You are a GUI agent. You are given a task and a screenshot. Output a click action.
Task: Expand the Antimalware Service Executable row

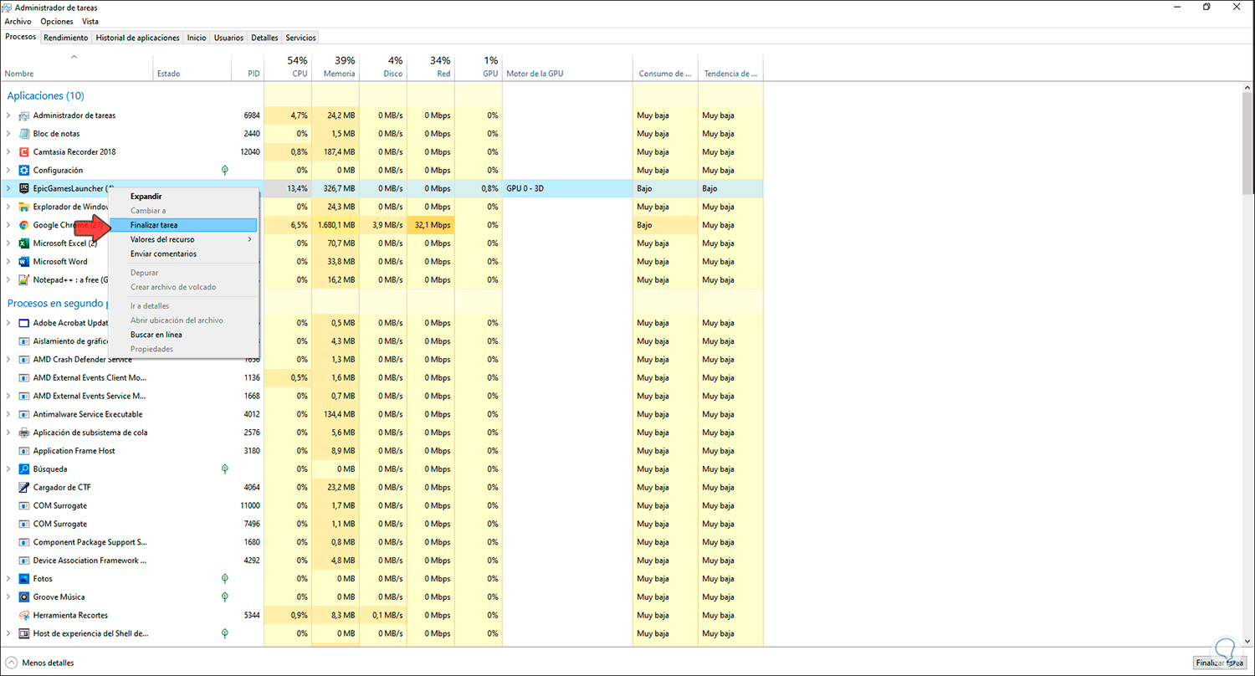click(8, 414)
